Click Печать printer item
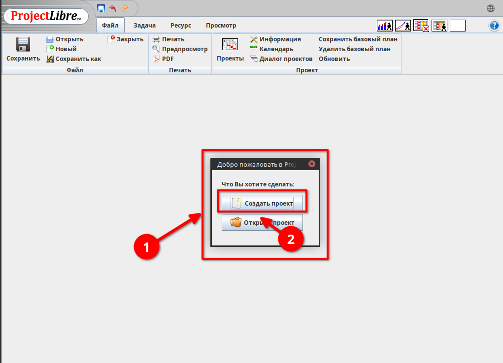Image resolution: width=503 pixels, height=363 pixels. pos(168,39)
